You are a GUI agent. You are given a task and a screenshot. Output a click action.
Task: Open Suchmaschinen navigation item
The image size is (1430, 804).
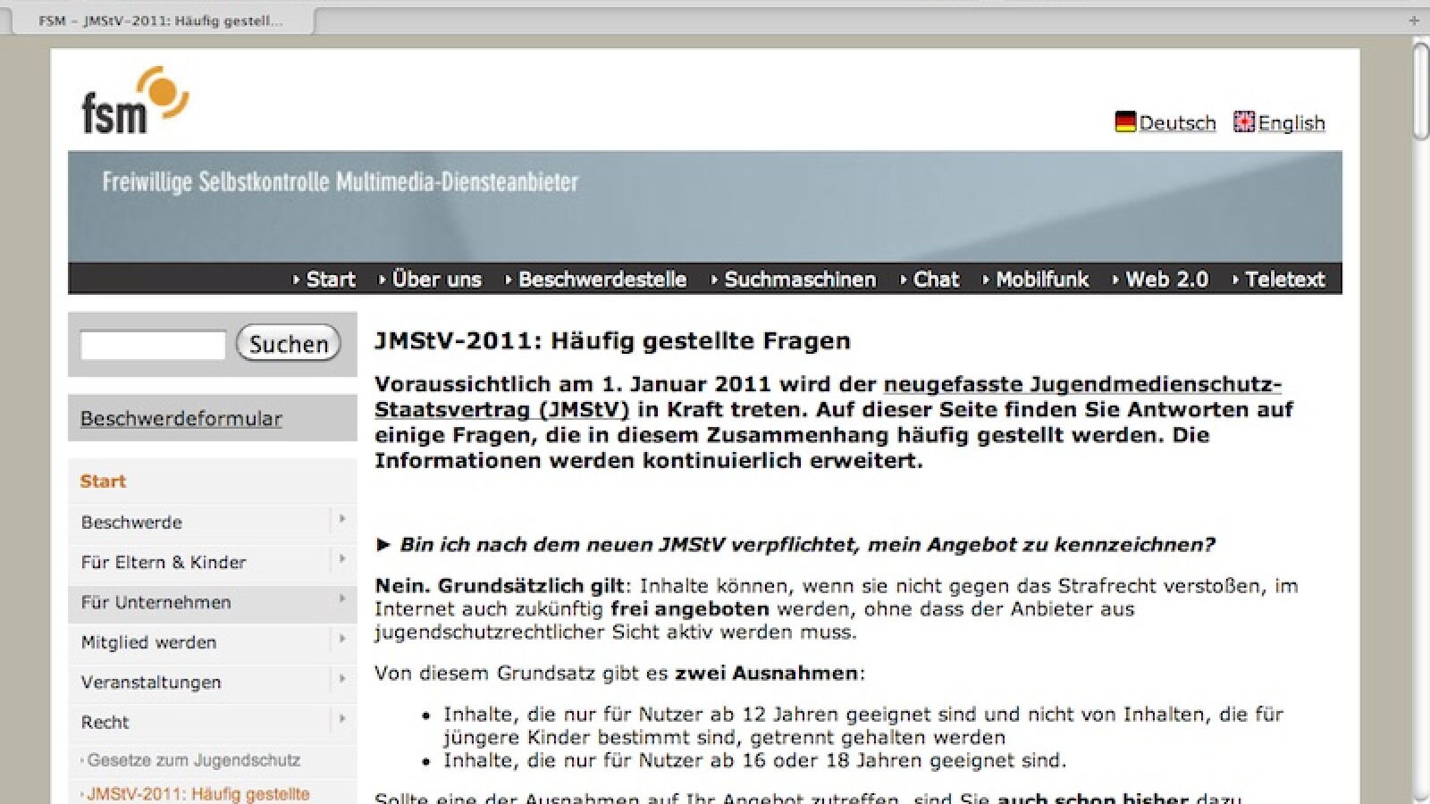(799, 280)
